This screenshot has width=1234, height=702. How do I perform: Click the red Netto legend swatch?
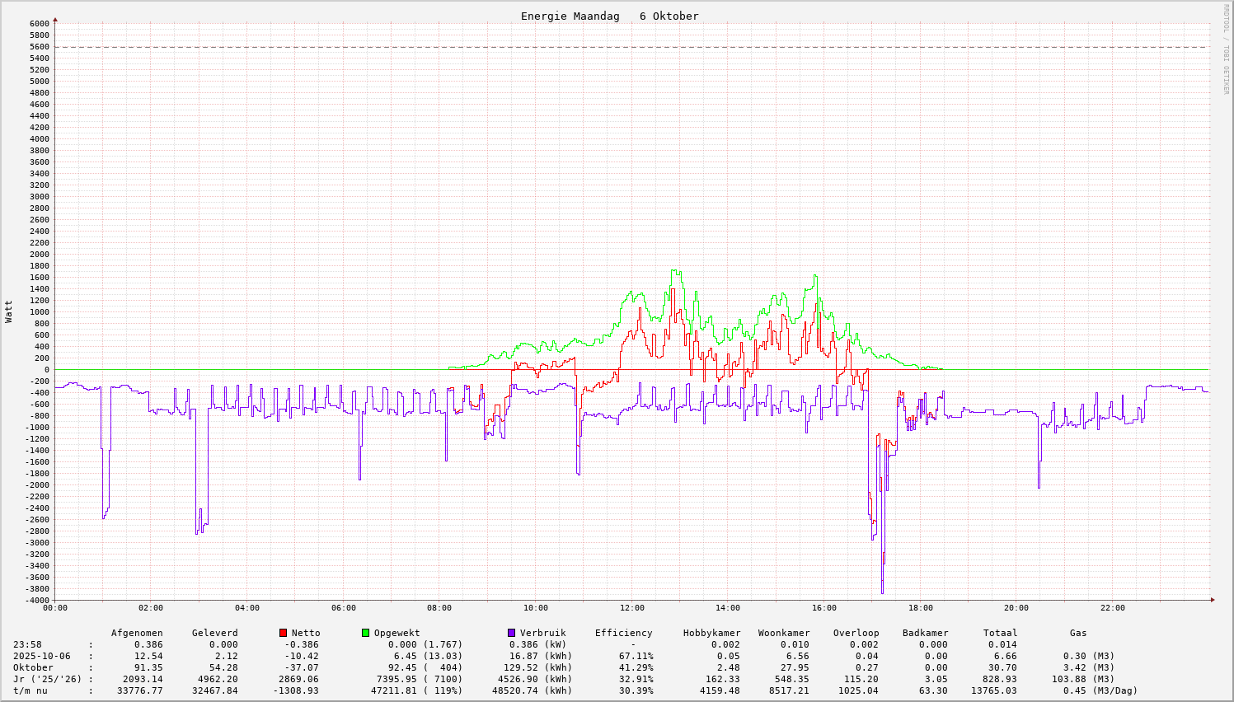coord(283,633)
